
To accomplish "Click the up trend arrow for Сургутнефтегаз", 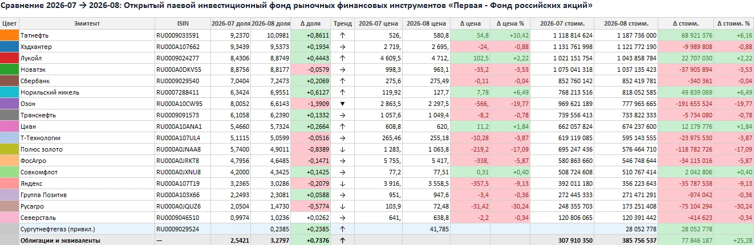I will pyautogui.click(x=342, y=228).
